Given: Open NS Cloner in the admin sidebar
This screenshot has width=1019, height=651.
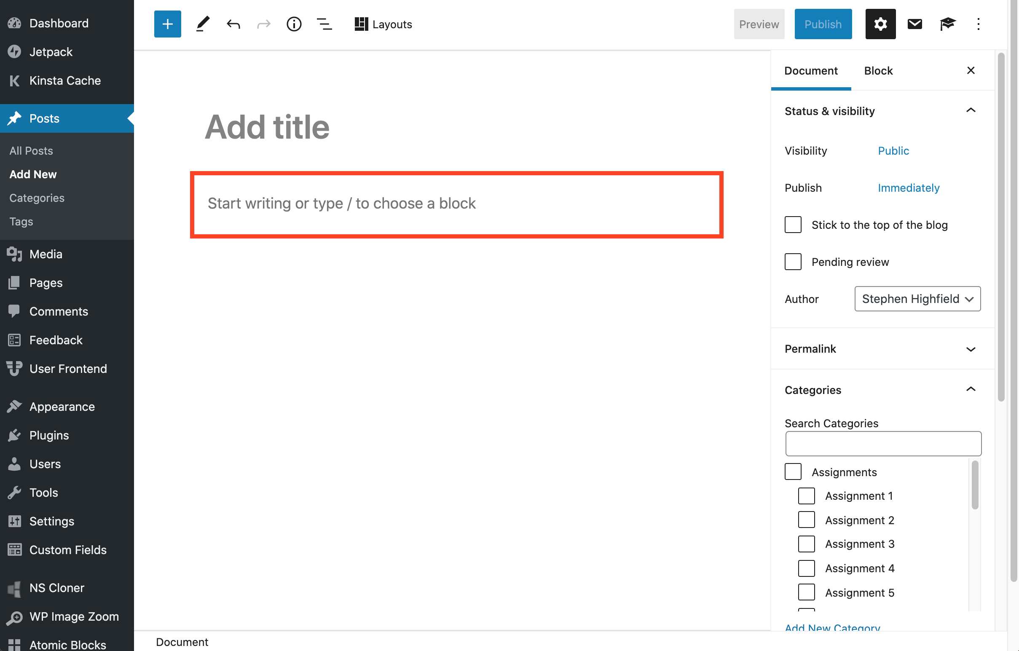Looking at the screenshot, I should pyautogui.click(x=67, y=588).
